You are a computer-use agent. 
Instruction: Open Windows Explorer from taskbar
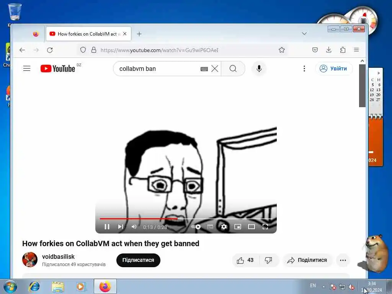click(58, 286)
